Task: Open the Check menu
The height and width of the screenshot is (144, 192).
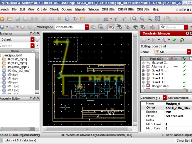Action: 54,10
